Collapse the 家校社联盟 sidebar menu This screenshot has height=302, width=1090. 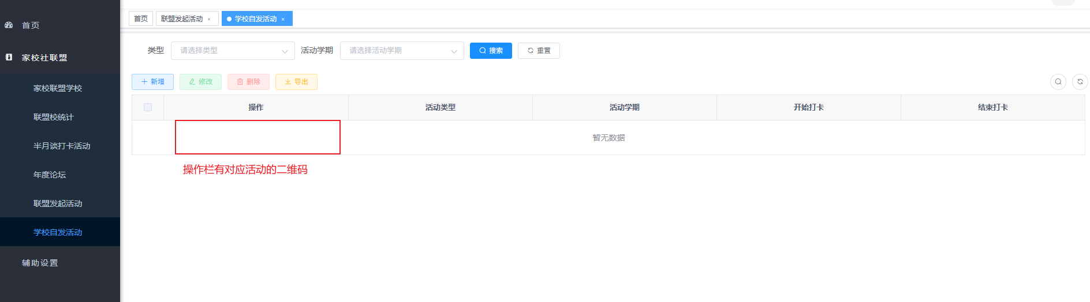(x=44, y=58)
